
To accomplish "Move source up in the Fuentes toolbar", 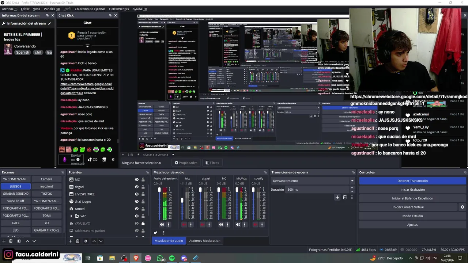I will tap(94, 241).
